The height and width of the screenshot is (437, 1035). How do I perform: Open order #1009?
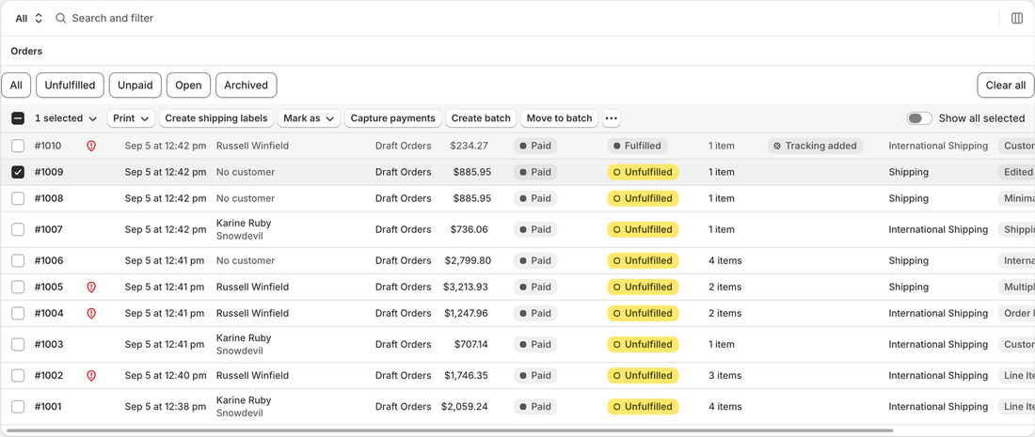coord(49,172)
